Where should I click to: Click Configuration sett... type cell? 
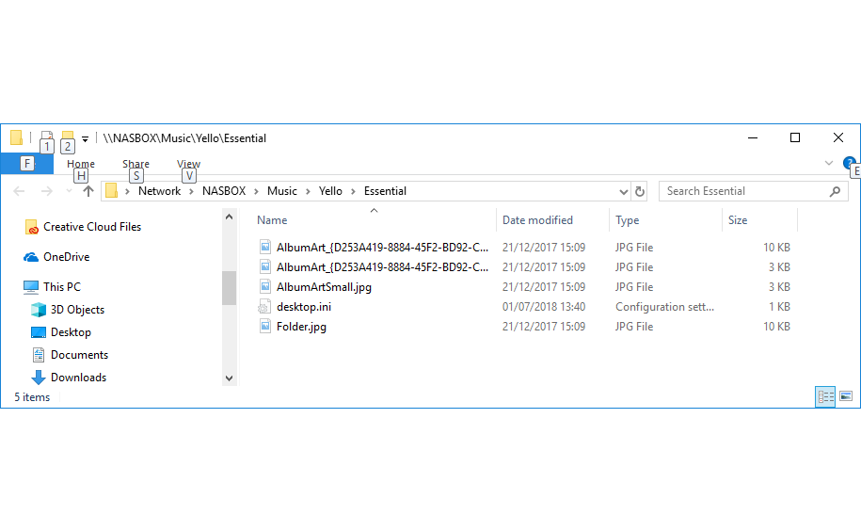[x=664, y=307]
